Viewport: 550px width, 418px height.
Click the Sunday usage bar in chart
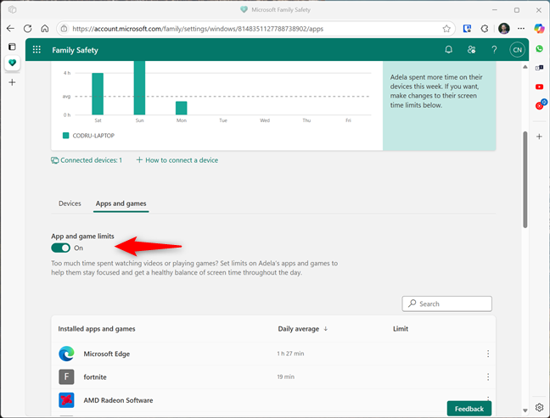pos(139,87)
